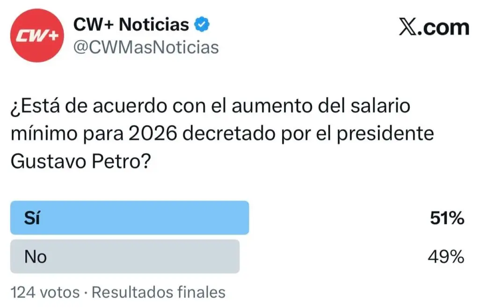Click the blue verified checkmark badge
Screen dimensions: 479x308
pos(202,25)
